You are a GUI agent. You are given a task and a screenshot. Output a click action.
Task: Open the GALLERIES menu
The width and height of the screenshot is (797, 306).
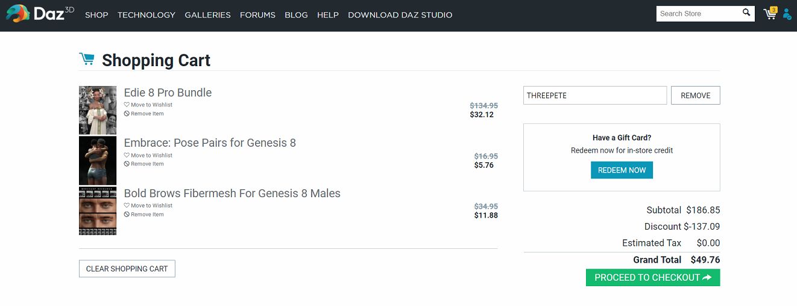(207, 15)
